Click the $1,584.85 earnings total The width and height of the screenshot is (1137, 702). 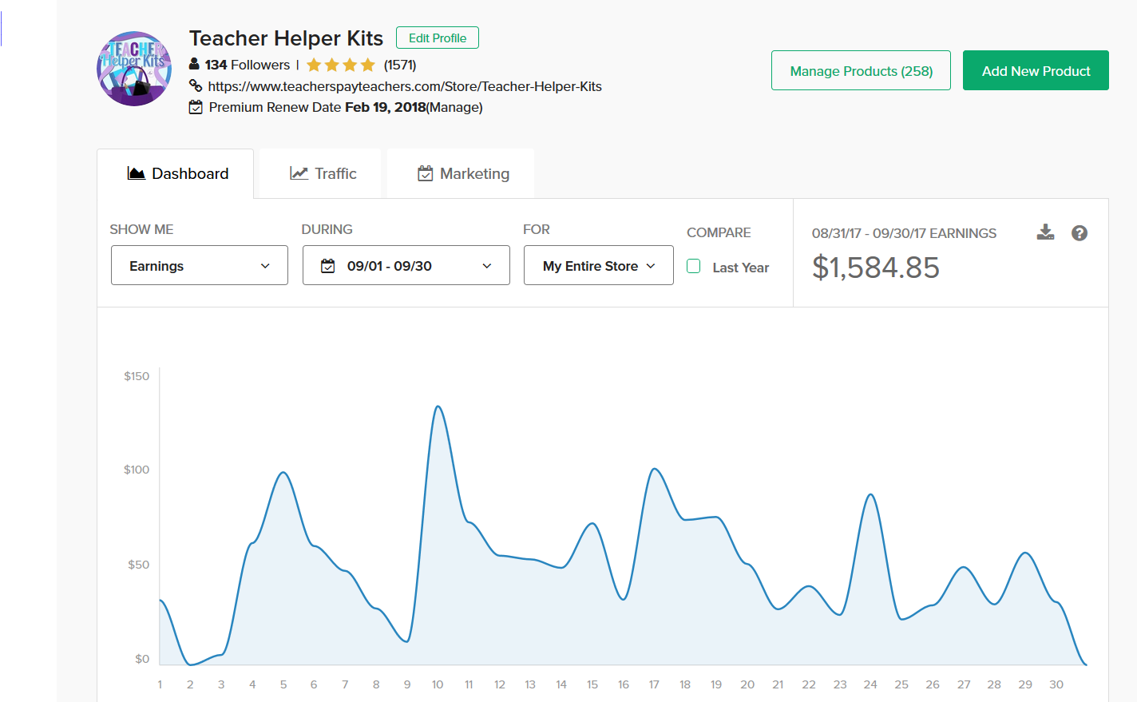(x=876, y=268)
